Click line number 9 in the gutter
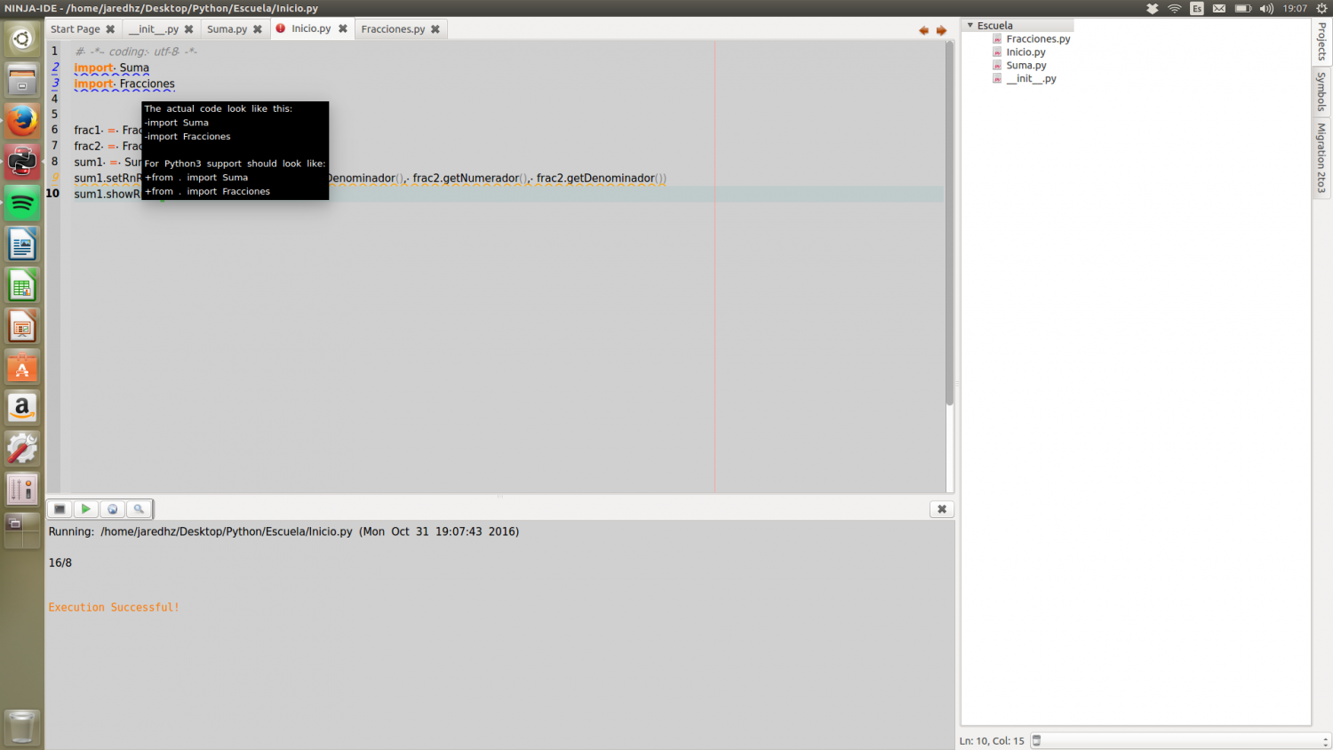1333x750 pixels. (x=54, y=178)
